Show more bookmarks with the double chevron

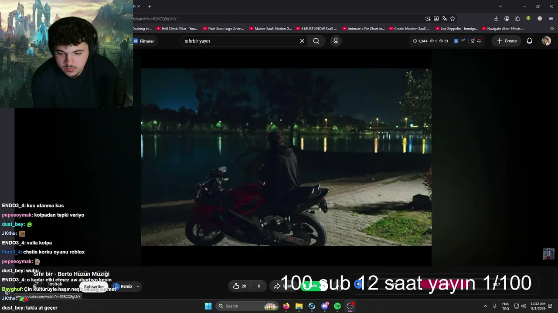[552, 29]
